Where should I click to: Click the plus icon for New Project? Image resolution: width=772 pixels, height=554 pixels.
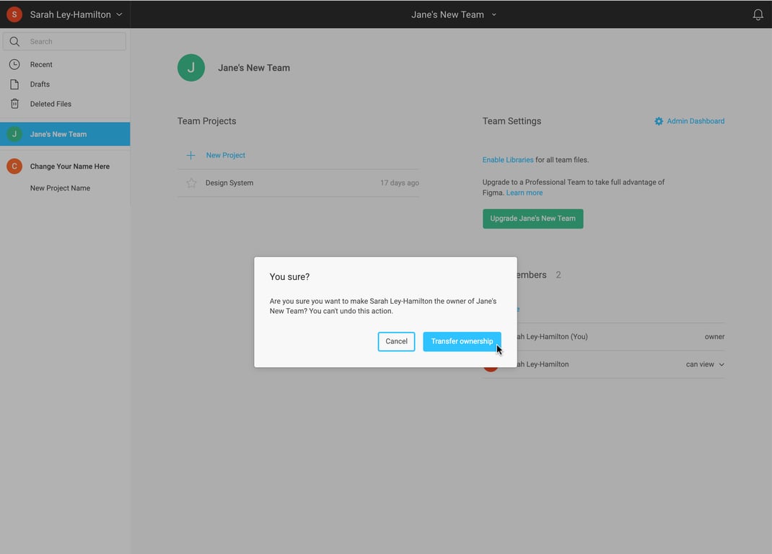click(x=190, y=155)
